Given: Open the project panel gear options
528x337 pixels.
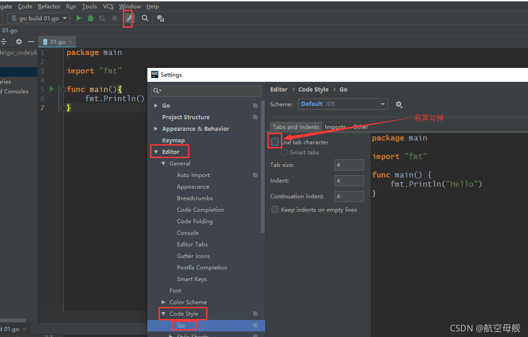Looking at the screenshot, I should [19, 42].
